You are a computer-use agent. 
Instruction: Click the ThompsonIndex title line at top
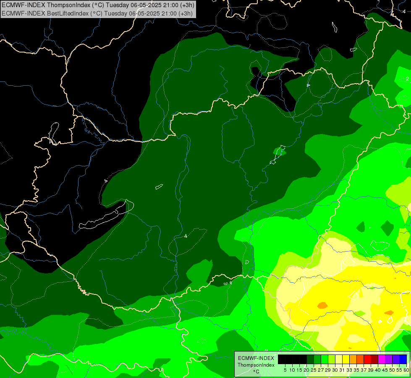(98, 5)
